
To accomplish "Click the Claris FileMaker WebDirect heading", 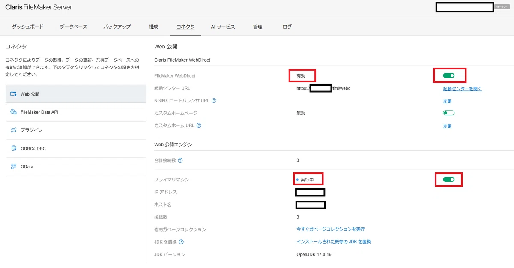I will pyautogui.click(x=182, y=60).
